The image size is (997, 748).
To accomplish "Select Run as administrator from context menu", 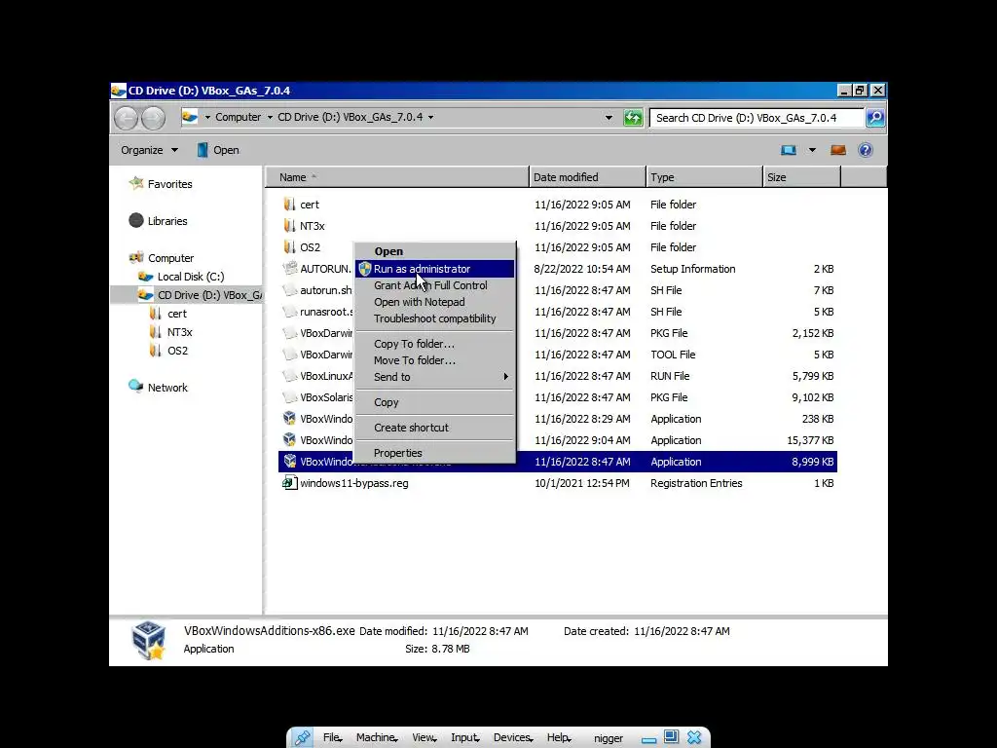I will point(435,269).
